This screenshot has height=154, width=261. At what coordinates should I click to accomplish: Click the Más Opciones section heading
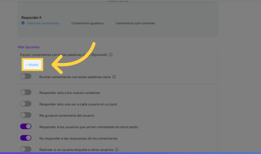(x=29, y=47)
